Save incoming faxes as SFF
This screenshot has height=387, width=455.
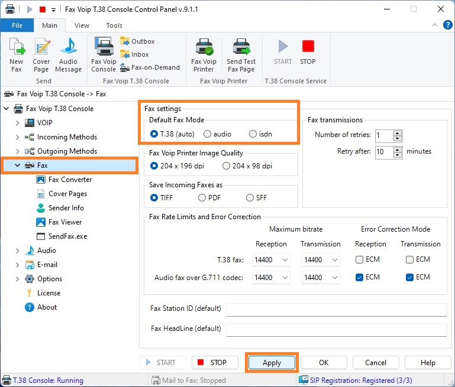257,198
